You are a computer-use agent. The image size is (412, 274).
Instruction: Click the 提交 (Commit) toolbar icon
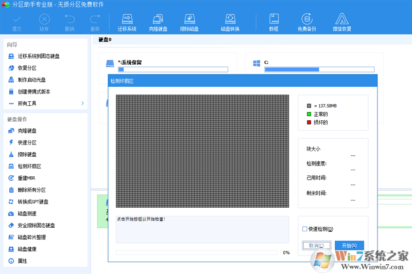(17, 23)
